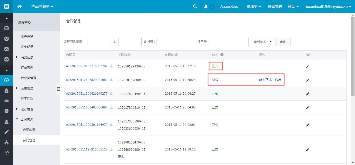
Task: Toggle the sidebar collapse handle
Action: click(58, 89)
